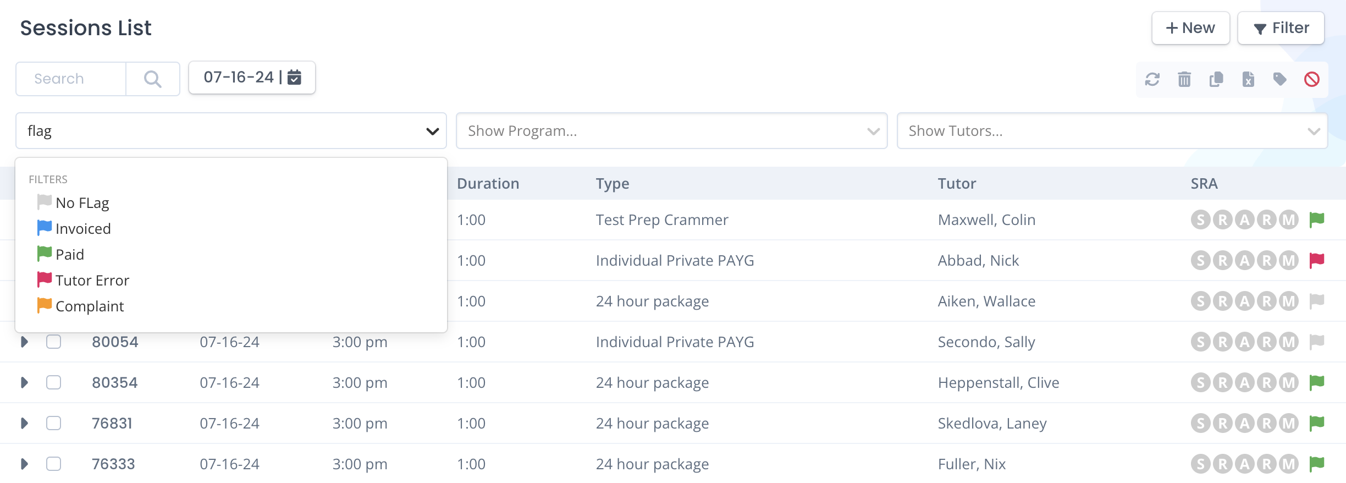Click the New session button
Viewport: 1346px width, 483px height.
click(1190, 28)
